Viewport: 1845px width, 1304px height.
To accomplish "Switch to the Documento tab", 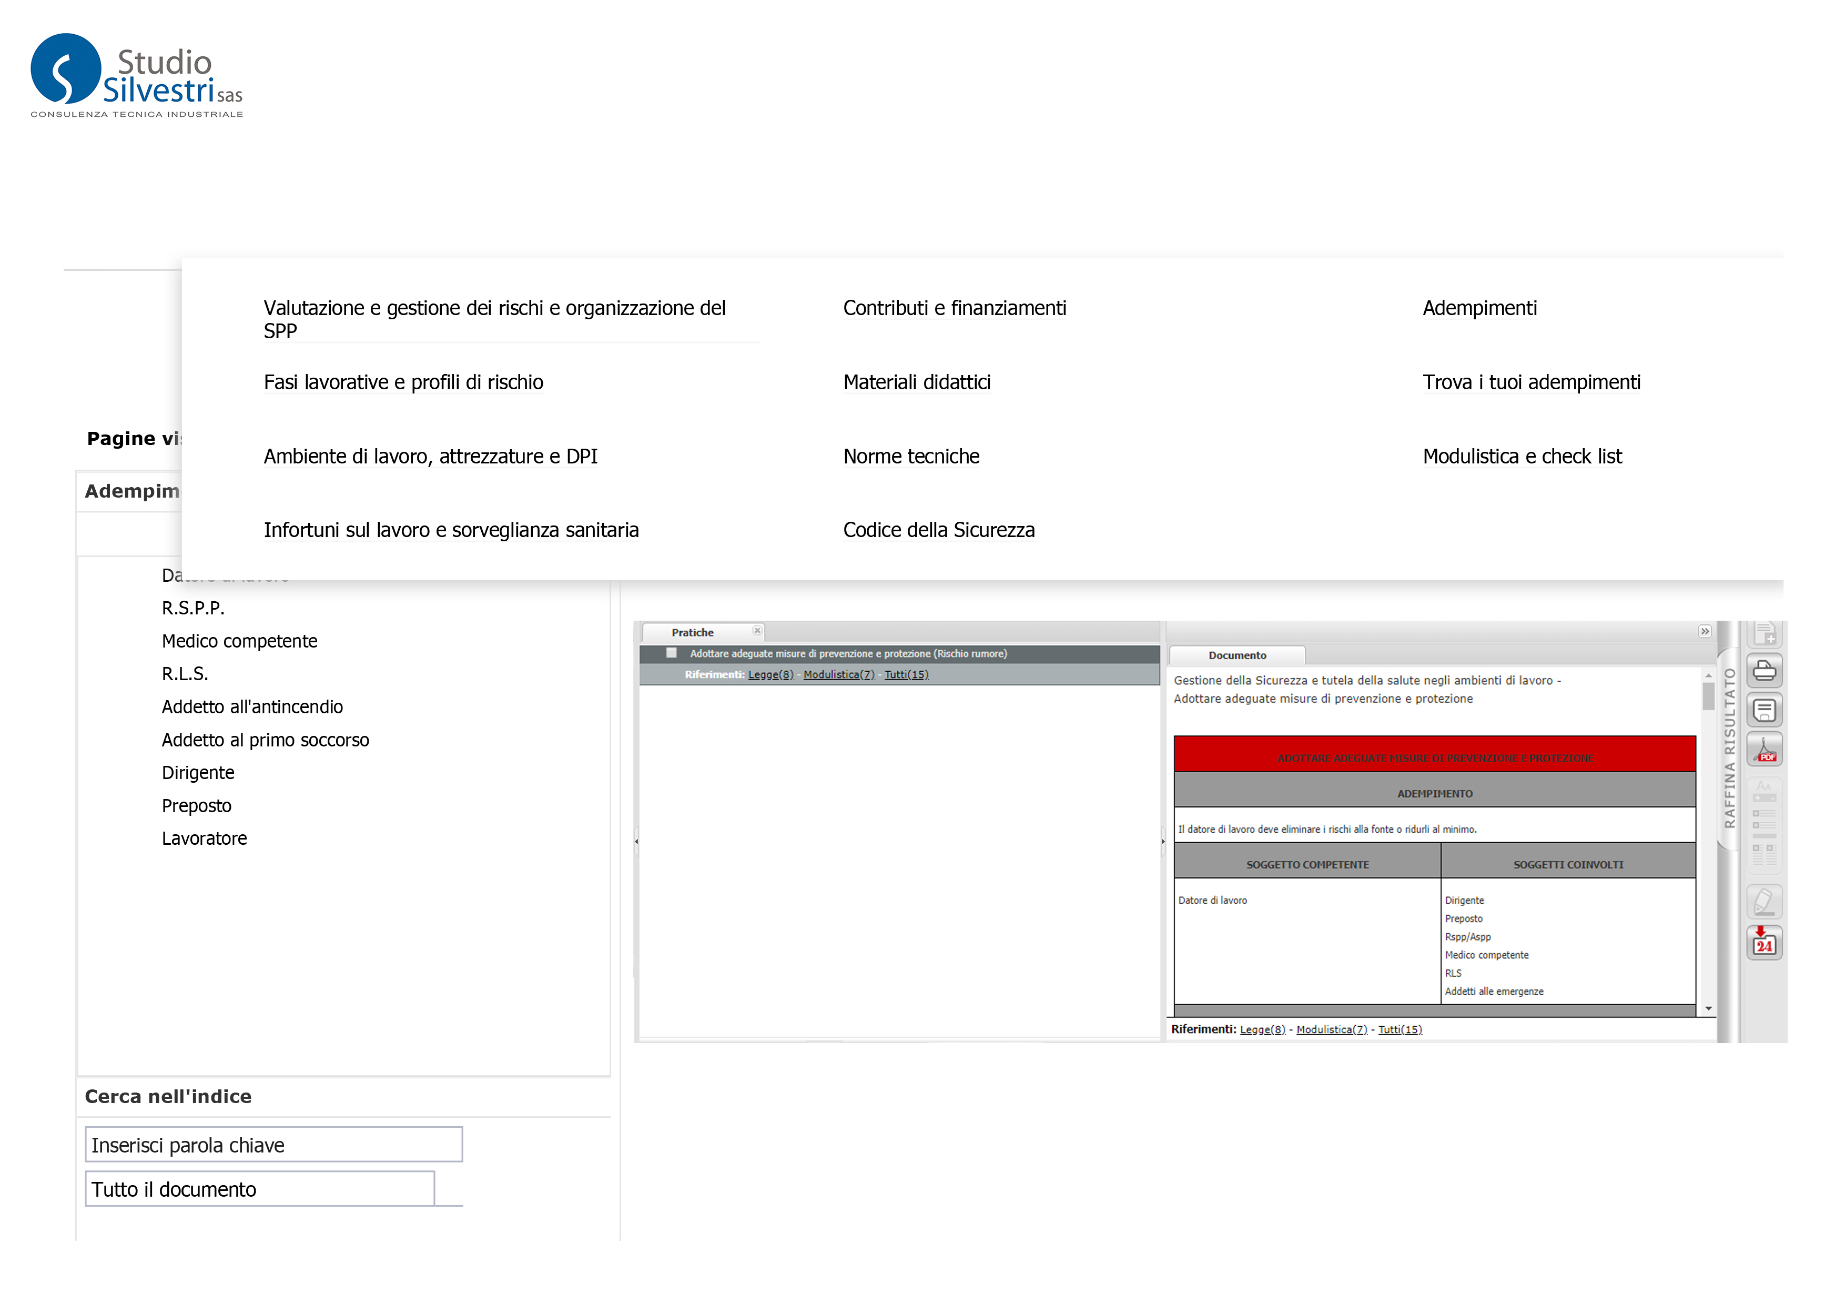I will pyautogui.click(x=1236, y=655).
